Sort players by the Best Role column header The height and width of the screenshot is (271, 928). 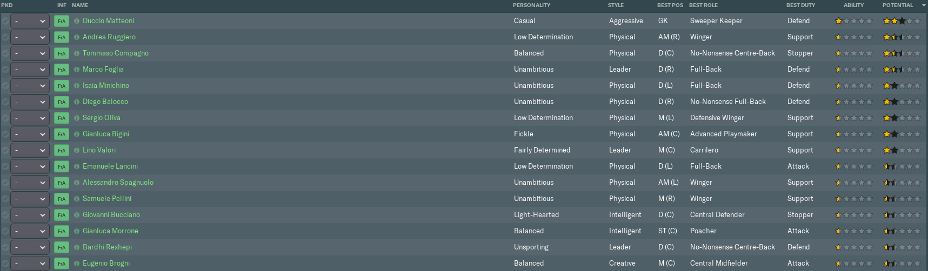pos(703,5)
